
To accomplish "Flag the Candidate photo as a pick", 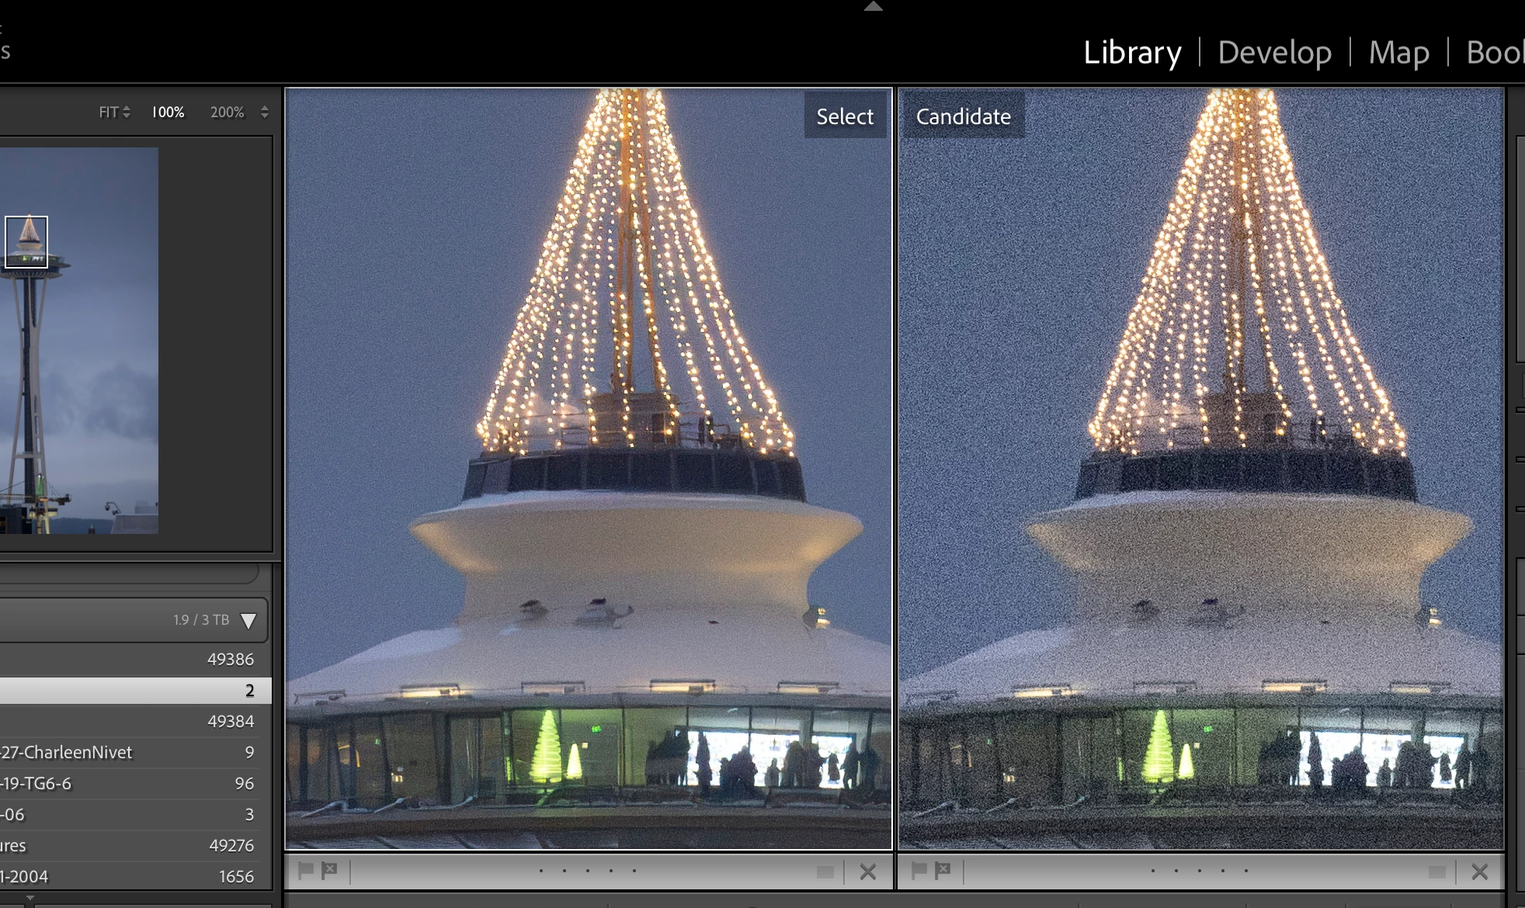I will tap(919, 870).
